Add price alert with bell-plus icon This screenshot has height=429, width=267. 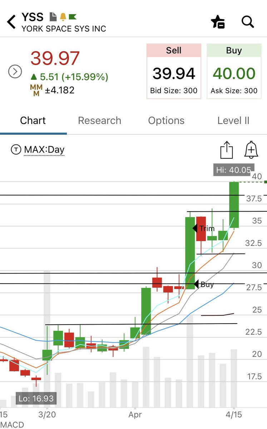251,149
